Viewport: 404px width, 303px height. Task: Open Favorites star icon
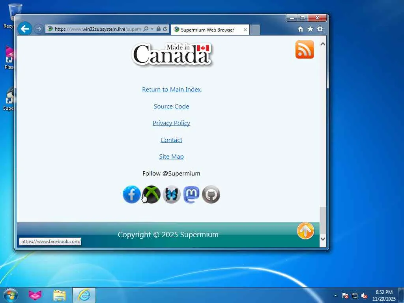(x=310, y=29)
